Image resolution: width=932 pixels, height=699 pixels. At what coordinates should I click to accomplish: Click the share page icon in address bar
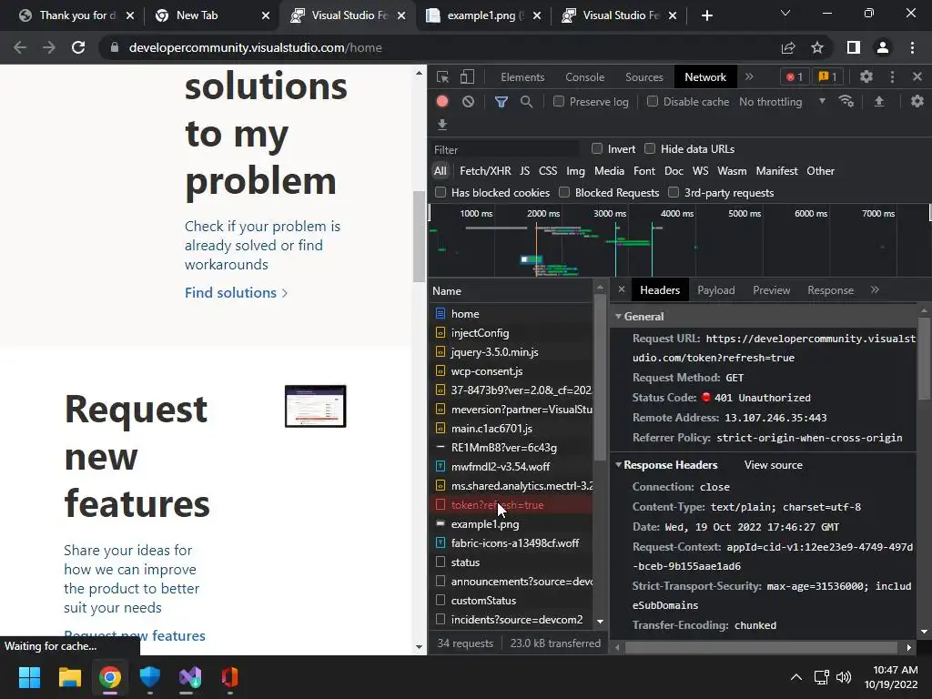coord(788,47)
